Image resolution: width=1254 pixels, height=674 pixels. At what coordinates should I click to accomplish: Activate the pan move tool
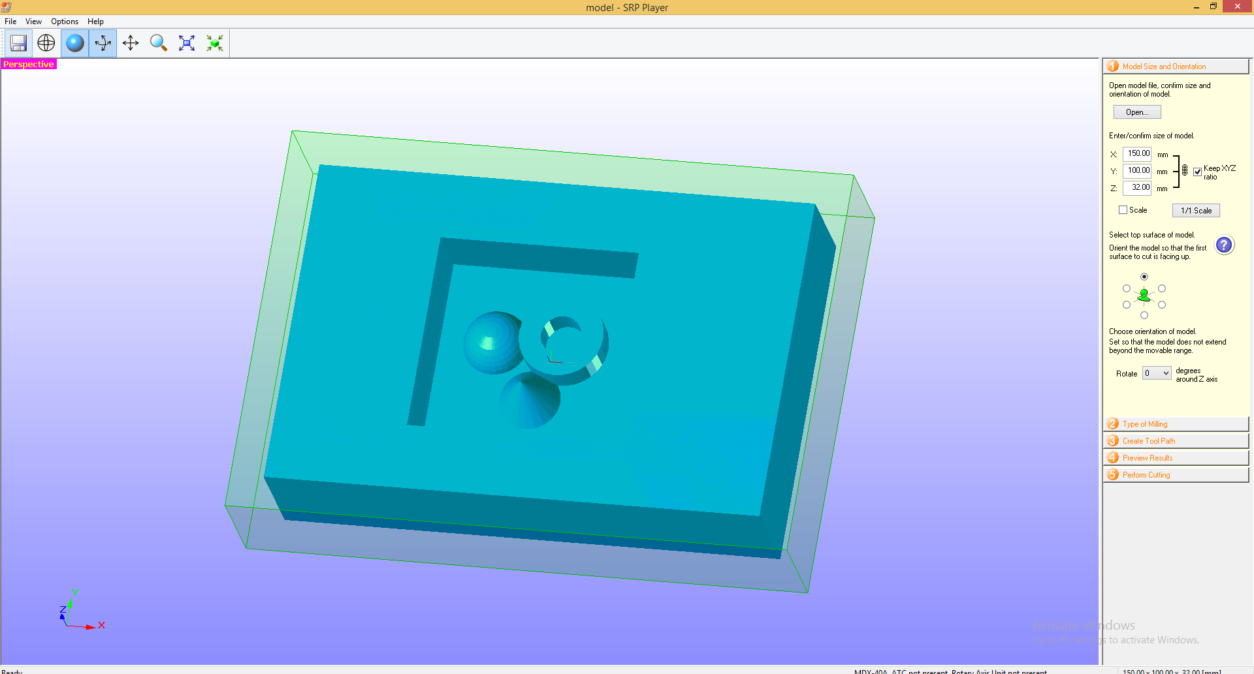tap(131, 43)
